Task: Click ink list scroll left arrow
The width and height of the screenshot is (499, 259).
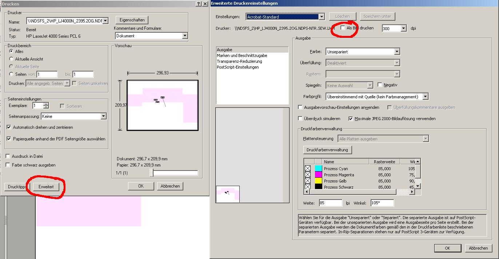Action: (307, 192)
